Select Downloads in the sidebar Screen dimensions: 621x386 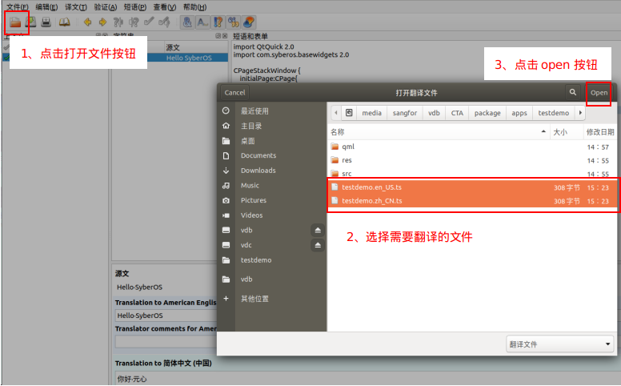pyautogui.click(x=258, y=171)
